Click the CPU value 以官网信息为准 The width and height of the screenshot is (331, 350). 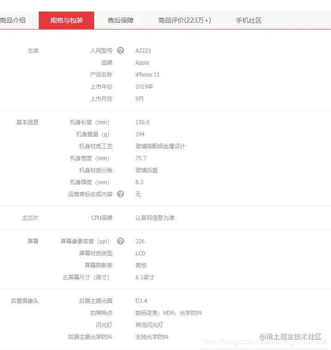[x=155, y=218]
